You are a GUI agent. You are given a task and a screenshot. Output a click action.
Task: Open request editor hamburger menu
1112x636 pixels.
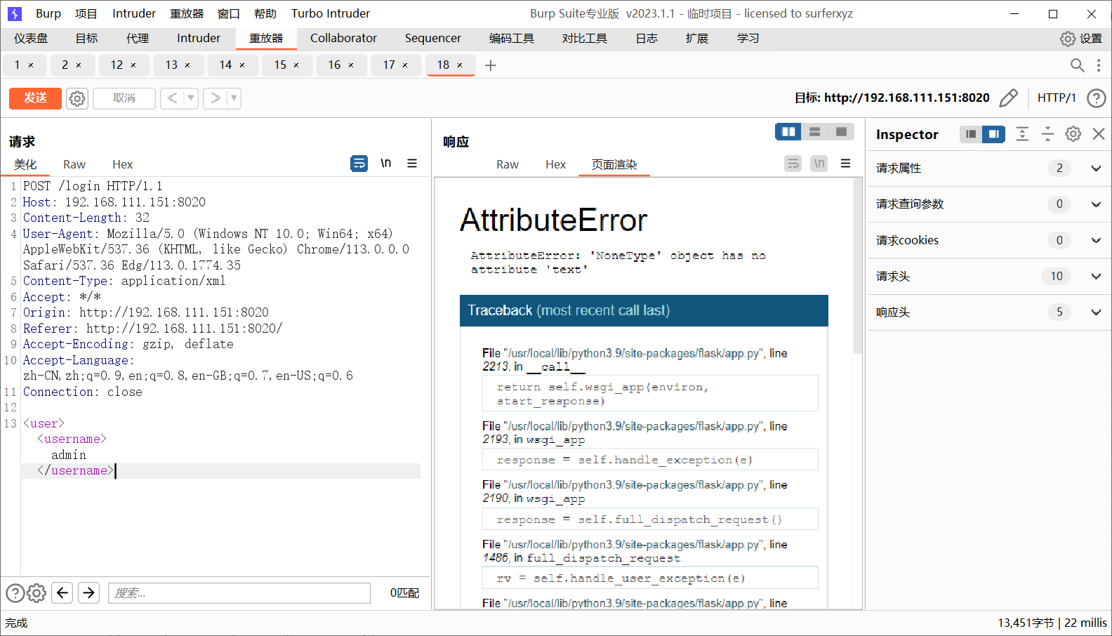click(412, 164)
